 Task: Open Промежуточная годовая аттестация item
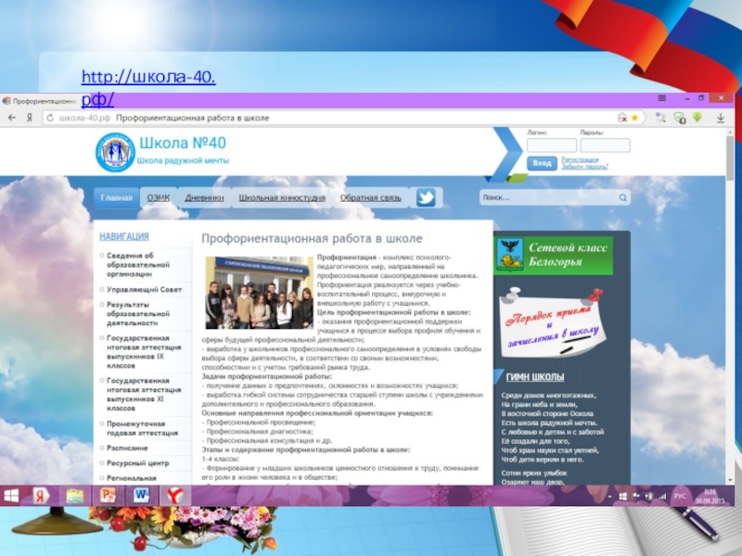(143, 428)
